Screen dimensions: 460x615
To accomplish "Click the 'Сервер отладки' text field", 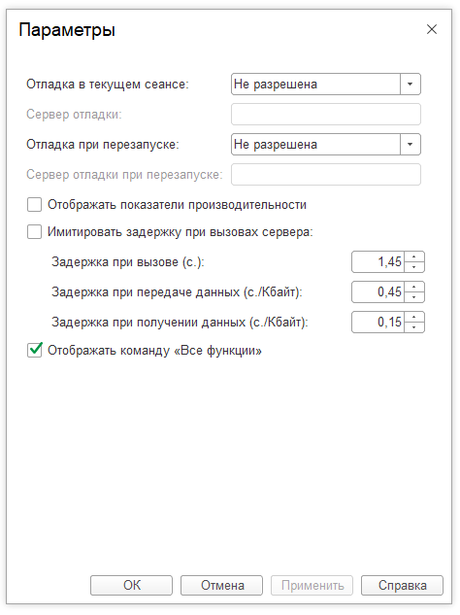I will [326, 114].
